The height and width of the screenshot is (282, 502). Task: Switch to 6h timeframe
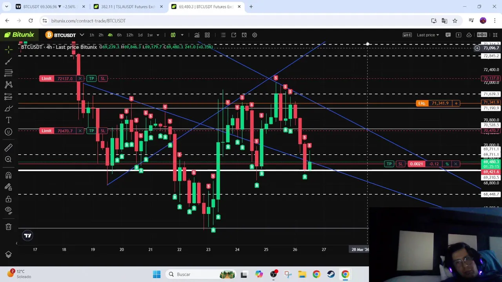tap(119, 35)
